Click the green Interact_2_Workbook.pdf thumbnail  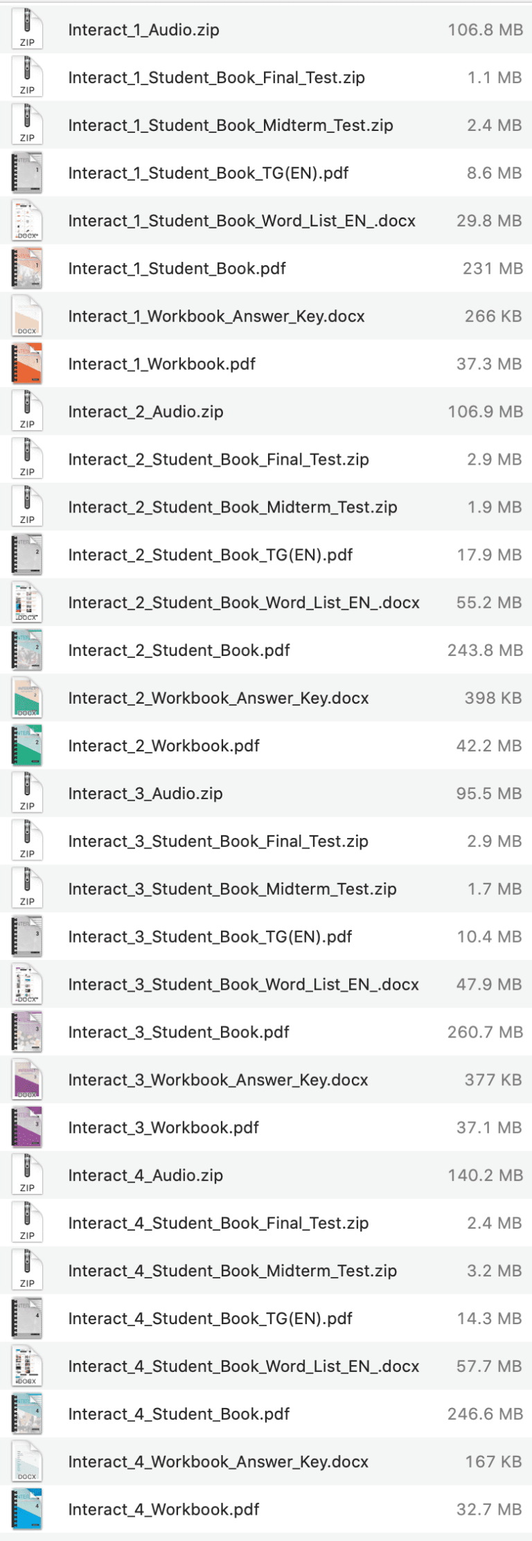click(27, 746)
